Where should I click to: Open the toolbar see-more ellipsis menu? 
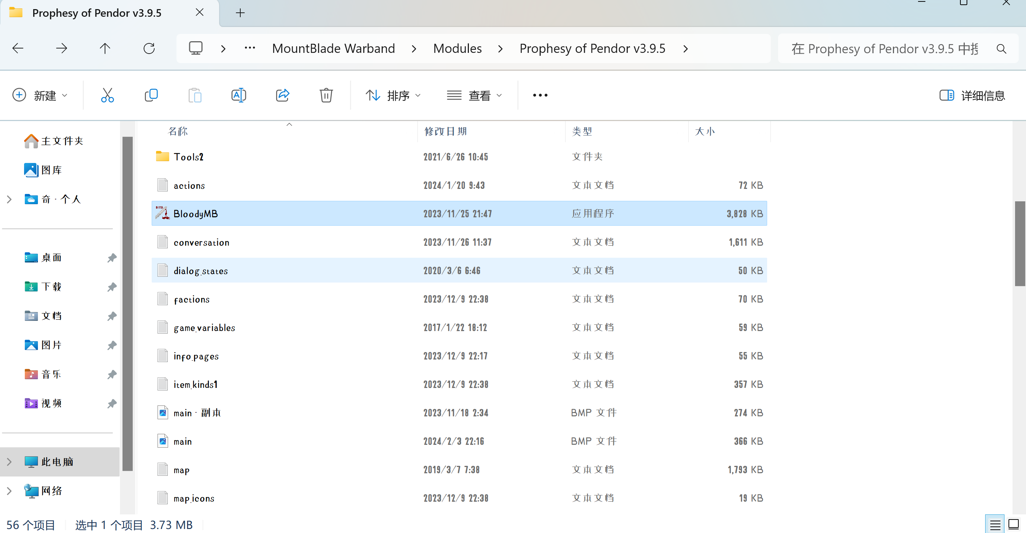(540, 95)
